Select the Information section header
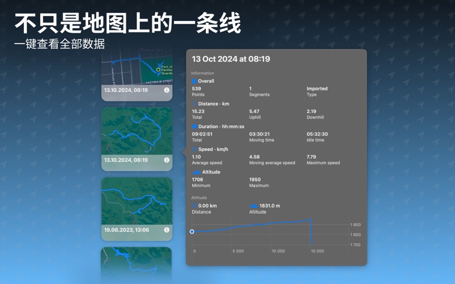This screenshot has height=284, width=455. click(202, 73)
